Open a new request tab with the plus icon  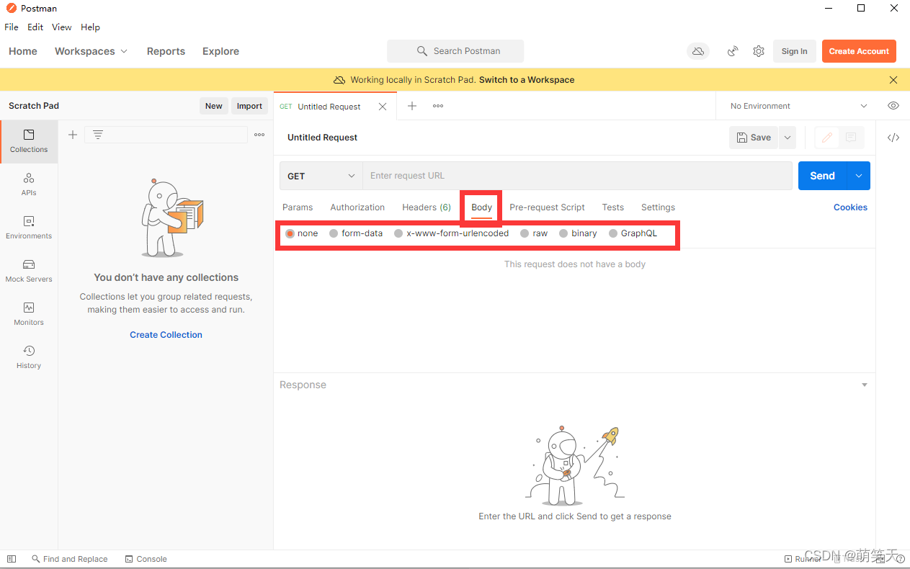click(x=412, y=106)
